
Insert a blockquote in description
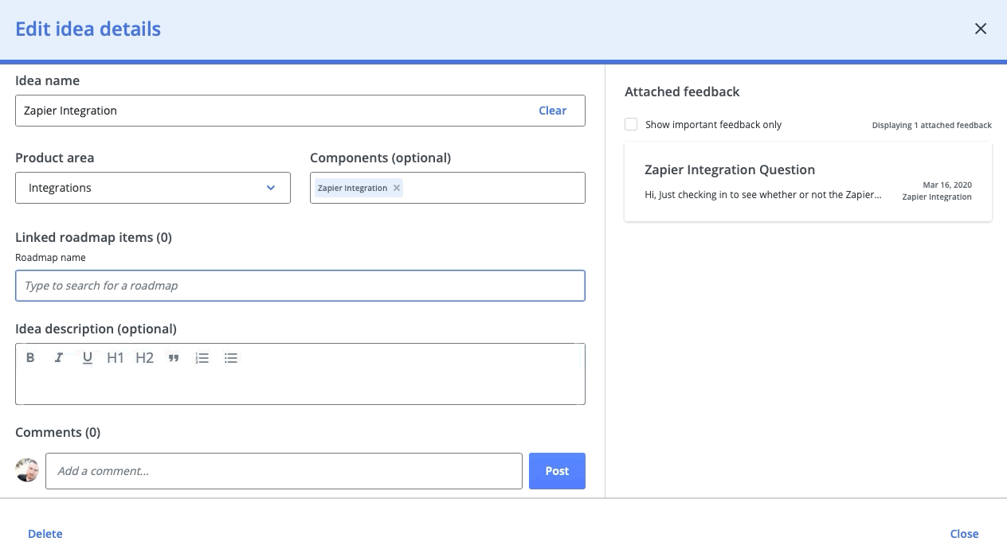point(173,358)
